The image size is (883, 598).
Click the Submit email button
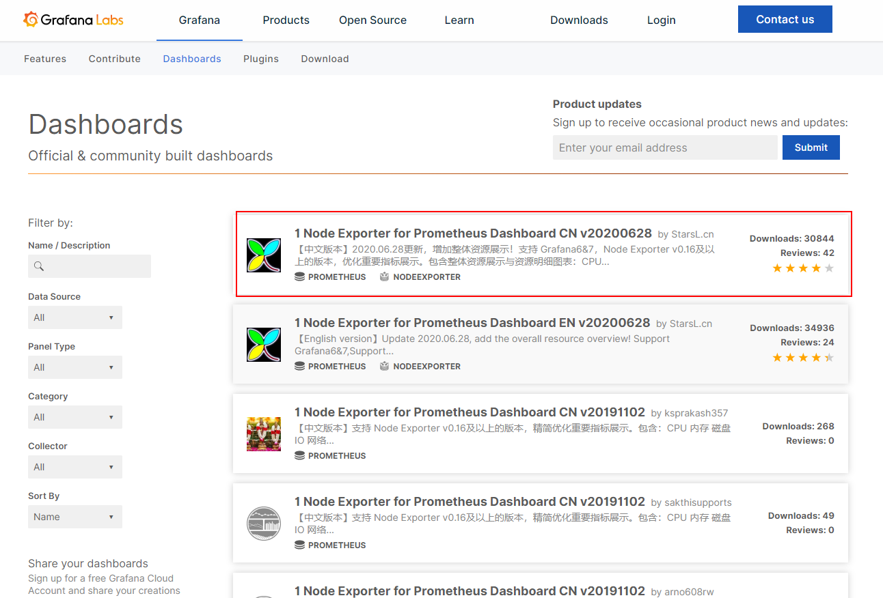(x=811, y=147)
